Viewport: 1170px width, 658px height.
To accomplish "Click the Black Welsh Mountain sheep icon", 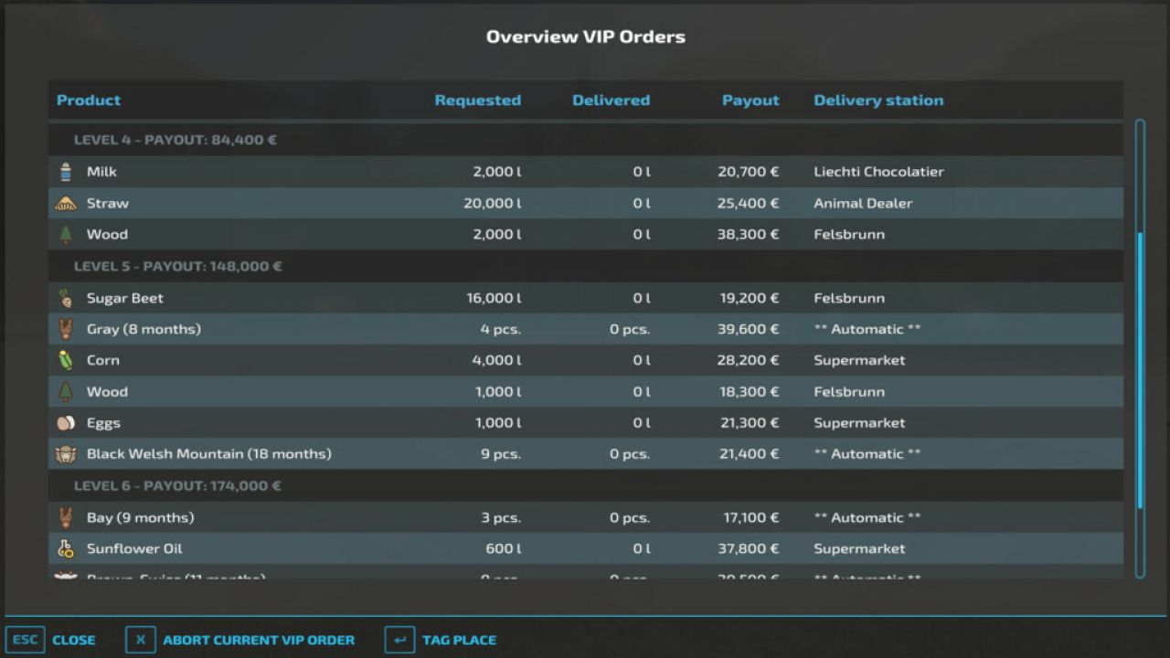I will coord(64,453).
